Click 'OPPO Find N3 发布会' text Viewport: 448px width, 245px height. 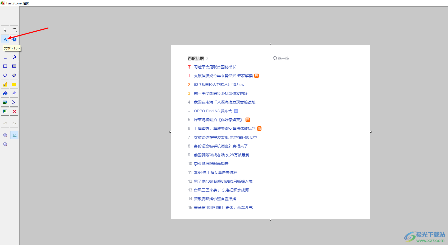213,111
